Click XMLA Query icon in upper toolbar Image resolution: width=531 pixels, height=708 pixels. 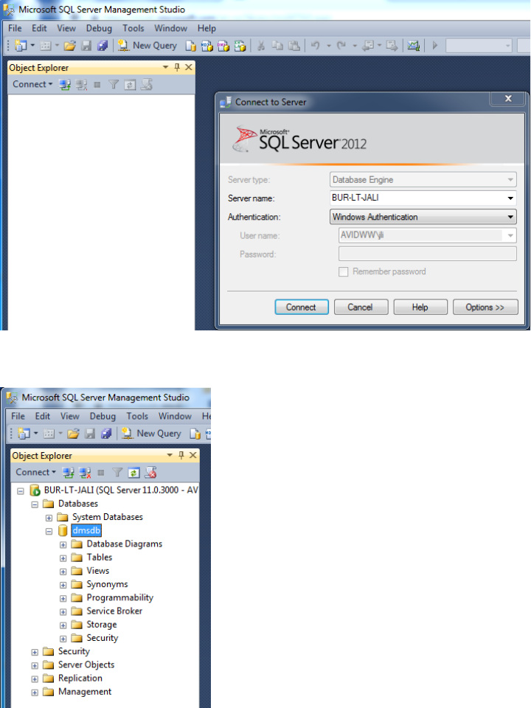point(240,46)
